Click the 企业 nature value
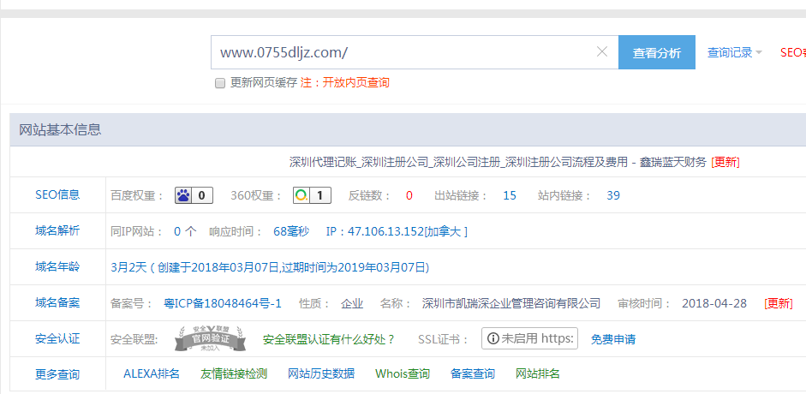This screenshot has height=394, width=806. click(352, 303)
